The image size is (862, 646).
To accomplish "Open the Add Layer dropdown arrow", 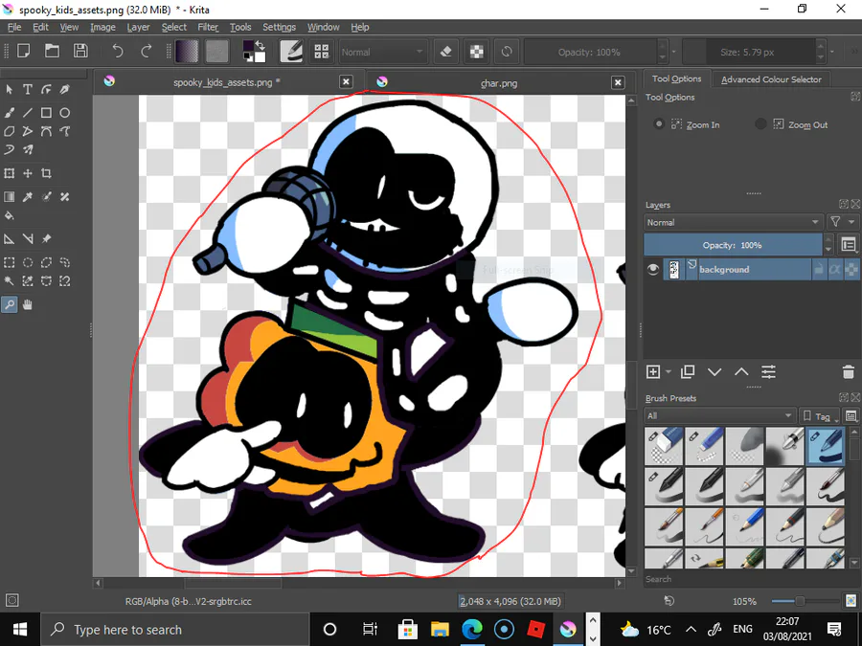I will point(669,372).
